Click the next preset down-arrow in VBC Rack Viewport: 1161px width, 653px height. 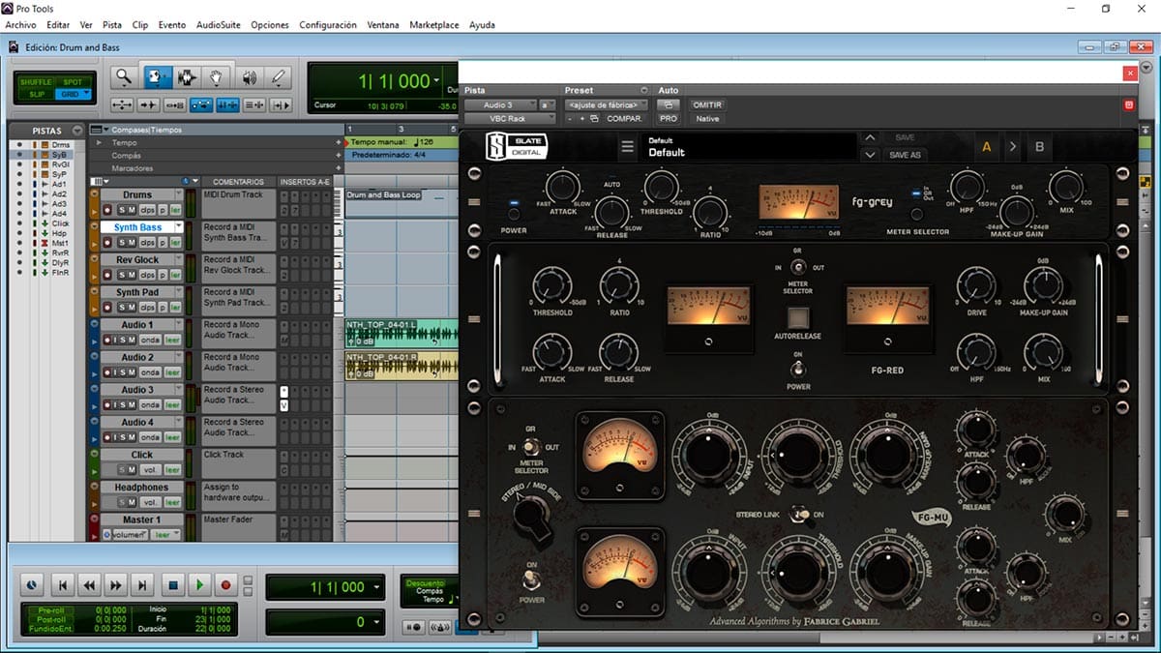tap(869, 155)
